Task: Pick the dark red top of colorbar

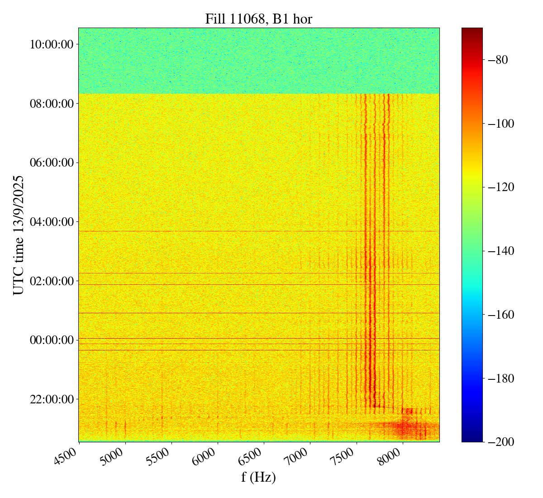Action: click(x=472, y=32)
